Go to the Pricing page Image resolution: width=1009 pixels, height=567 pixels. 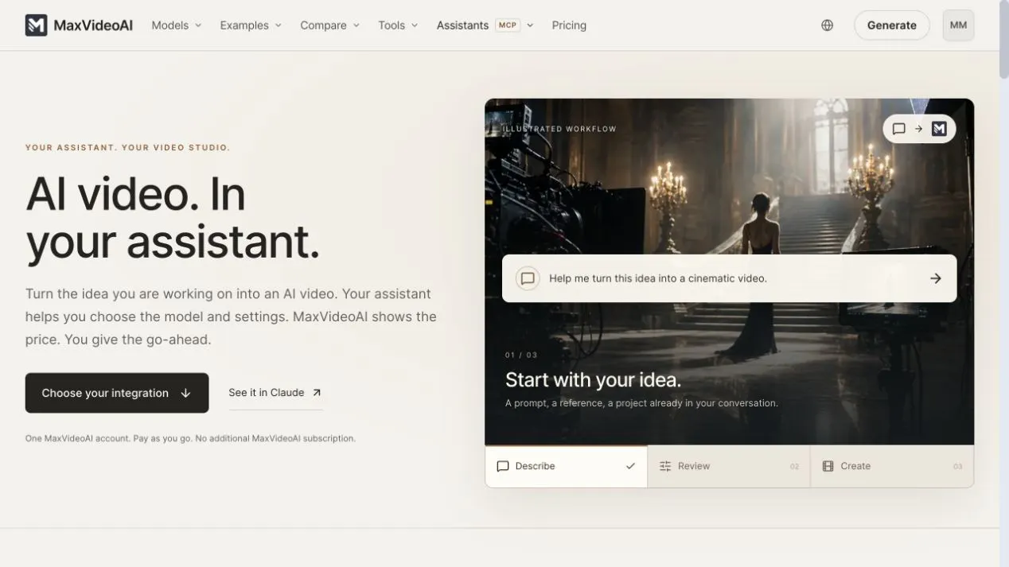569,25
